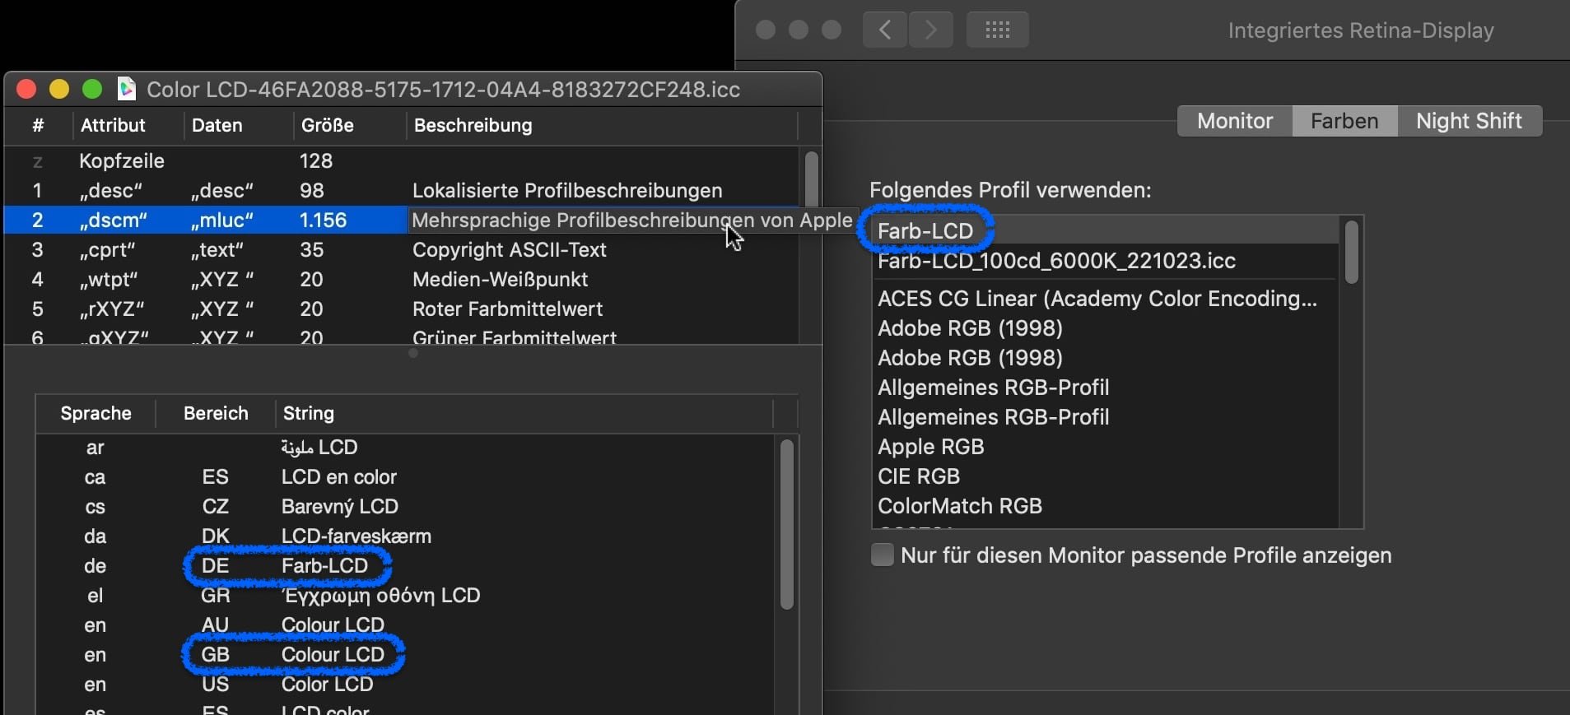Viewport: 1570px width, 715px height.
Task: Click the profile list scrollbar
Action: coord(1351,252)
